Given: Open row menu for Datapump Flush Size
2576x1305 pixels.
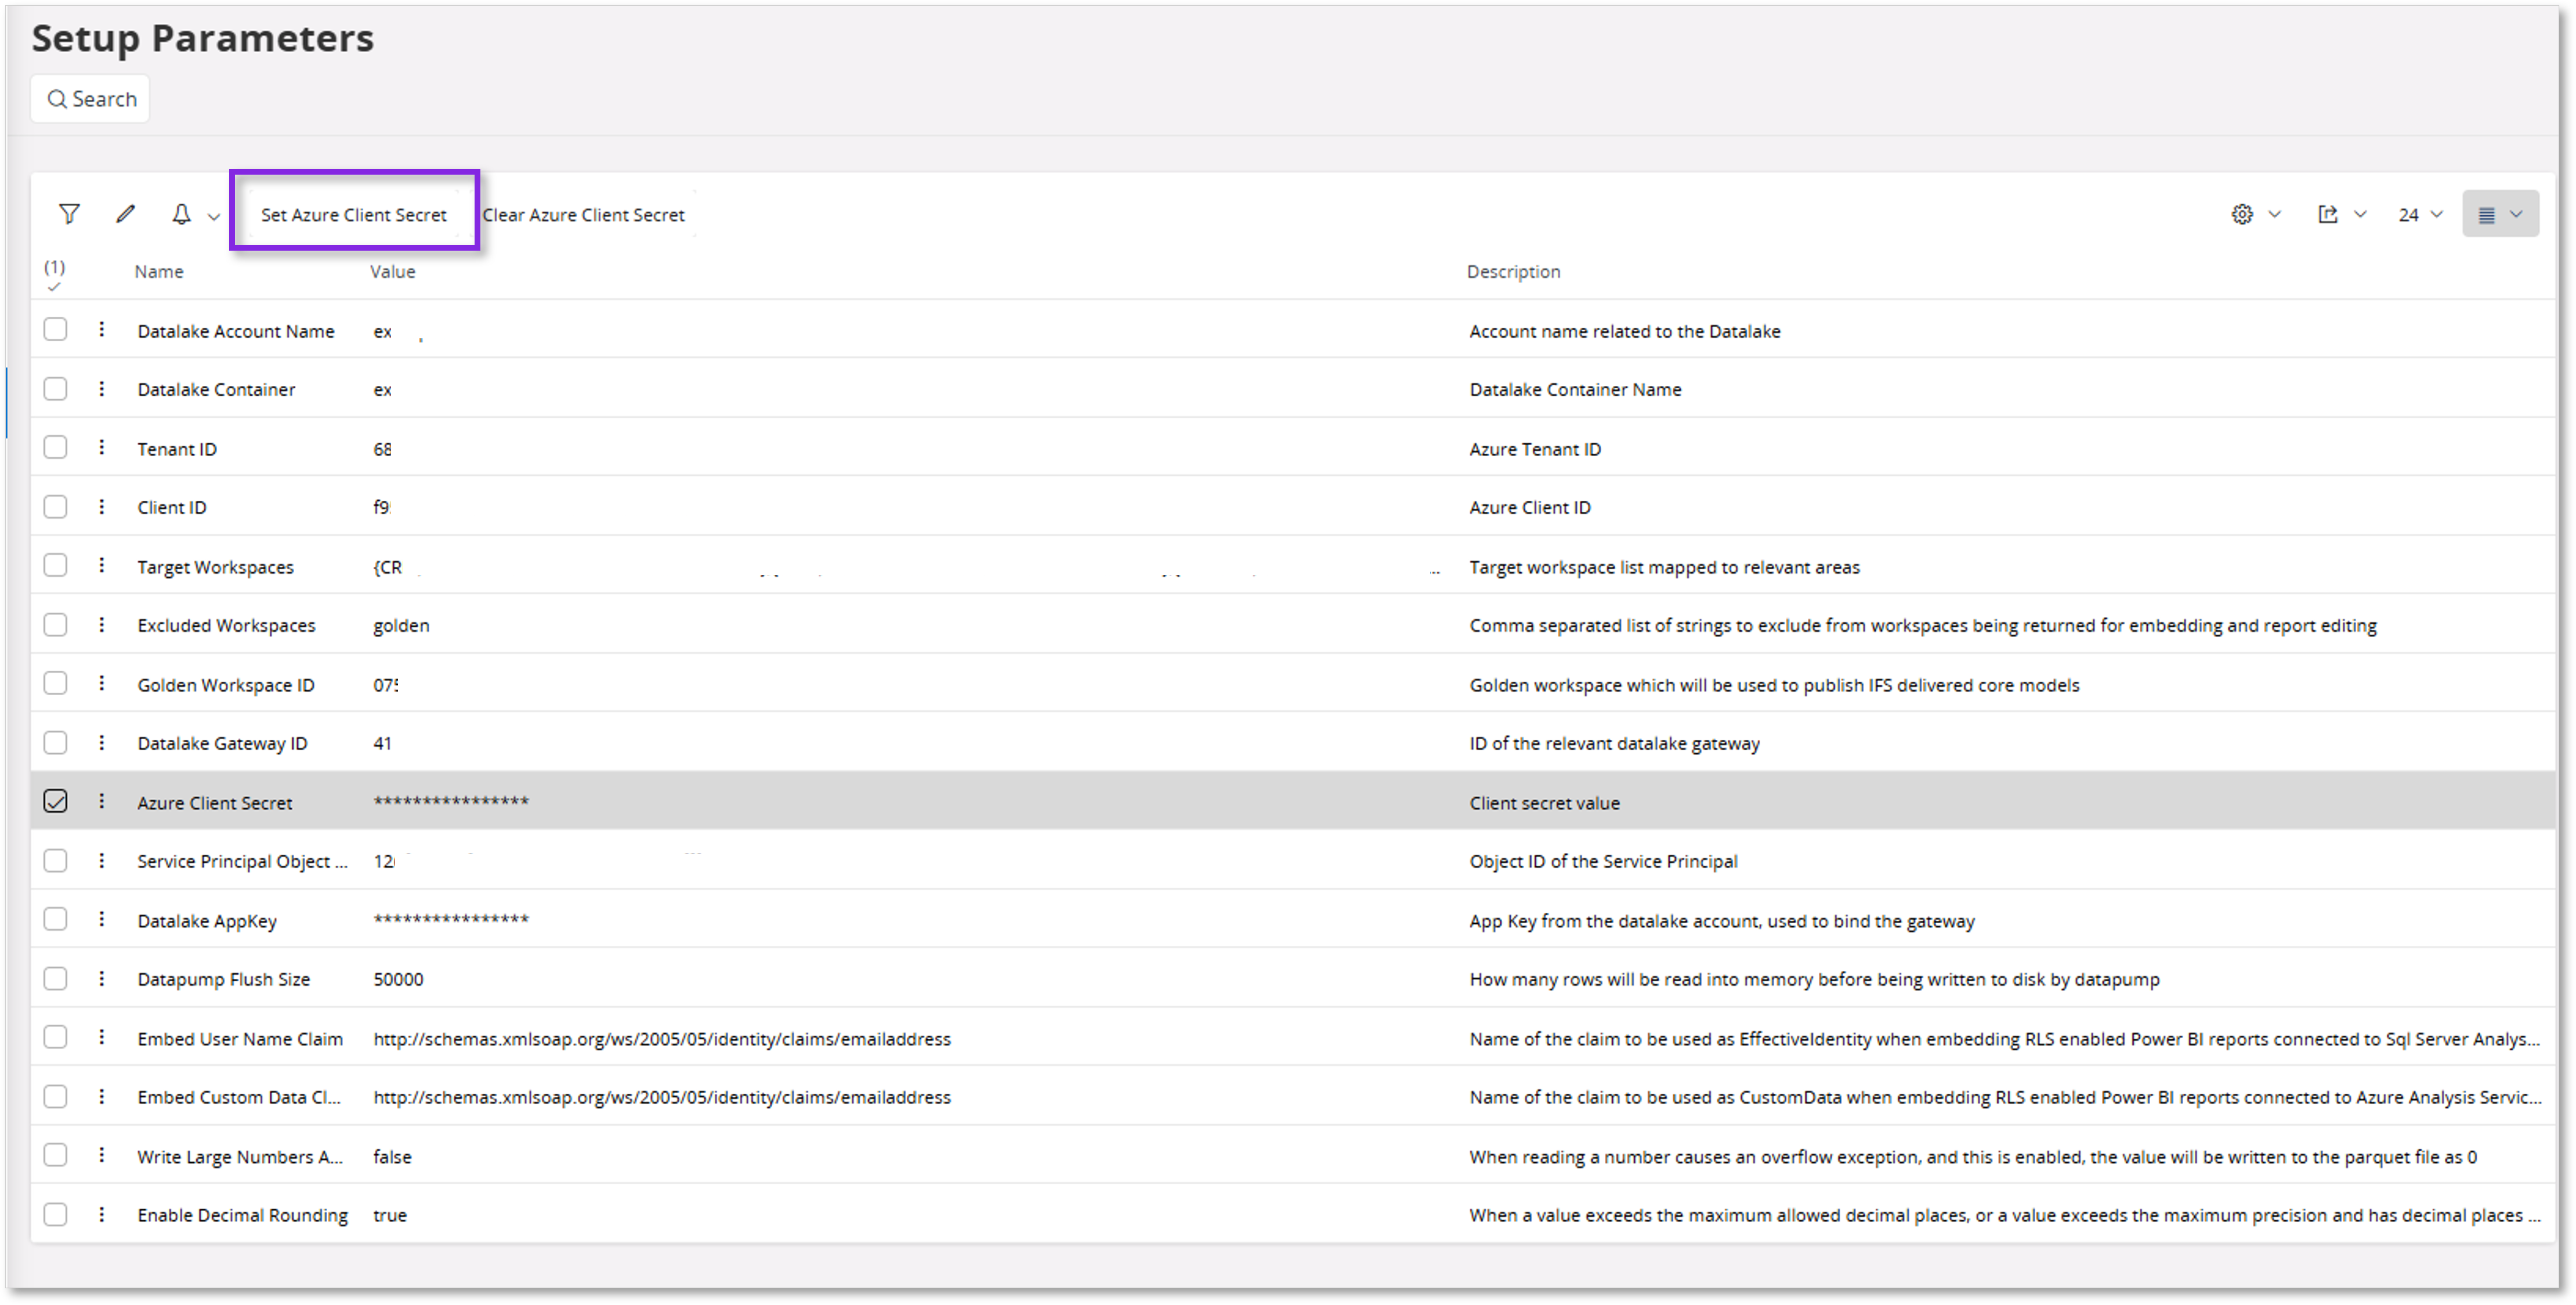Looking at the screenshot, I should (x=101, y=978).
